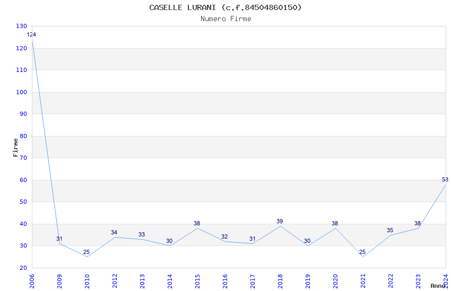Select the data label '38' for 2015
The width and height of the screenshot is (451, 291).
click(197, 223)
